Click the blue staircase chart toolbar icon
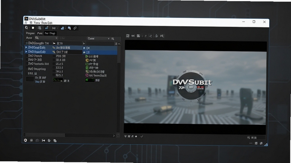The height and width of the screenshot is (163, 291). pos(62,28)
